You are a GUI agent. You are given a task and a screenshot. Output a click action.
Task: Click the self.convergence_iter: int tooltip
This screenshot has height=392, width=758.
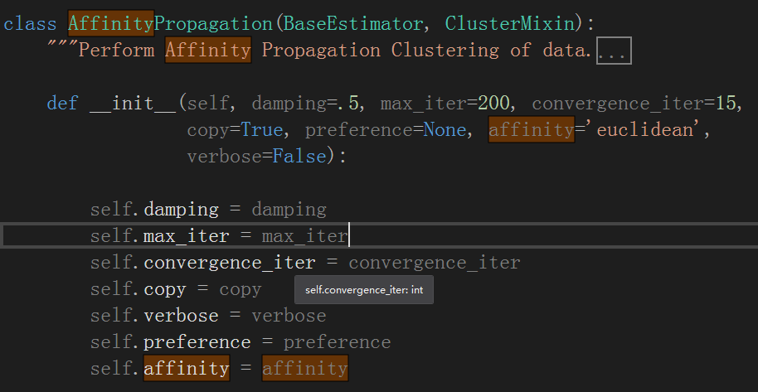(364, 290)
